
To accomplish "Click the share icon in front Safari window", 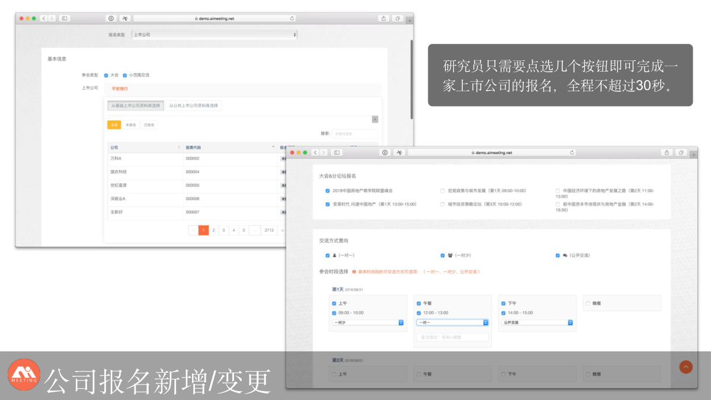I will (667, 152).
